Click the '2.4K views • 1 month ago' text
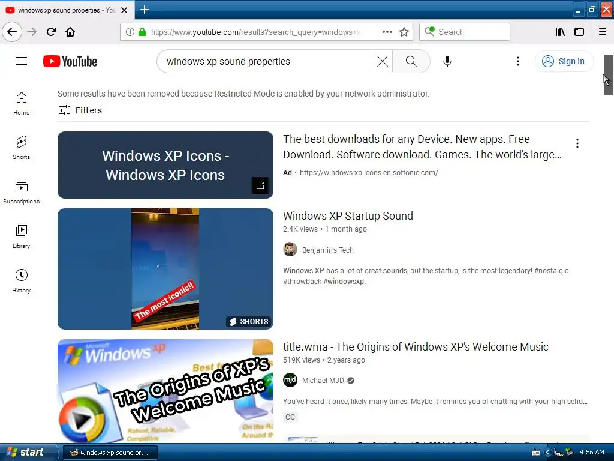The width and height of the screenshot is (614, 461). point(325,229)
